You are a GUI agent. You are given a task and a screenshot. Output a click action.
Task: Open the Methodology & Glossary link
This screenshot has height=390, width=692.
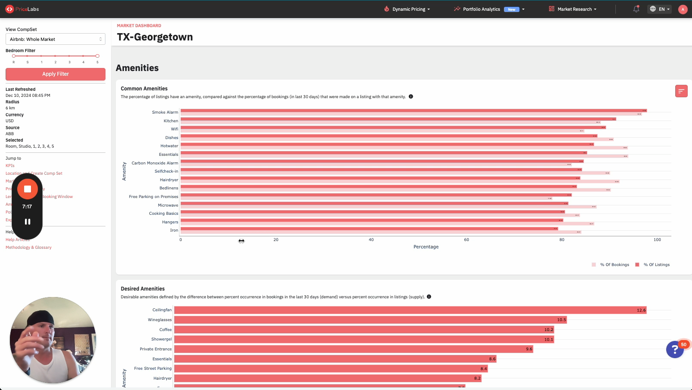tap(28, 248)
